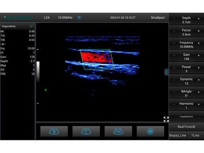Collapse right control panel with double chevron

click(166, 72)
